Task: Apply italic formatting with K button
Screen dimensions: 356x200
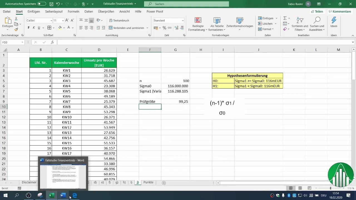Action: point(34,28)
